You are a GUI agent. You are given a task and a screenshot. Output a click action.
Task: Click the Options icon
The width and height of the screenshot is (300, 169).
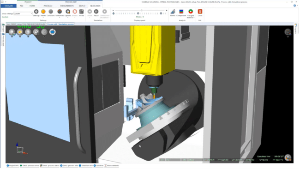point(68,12)
